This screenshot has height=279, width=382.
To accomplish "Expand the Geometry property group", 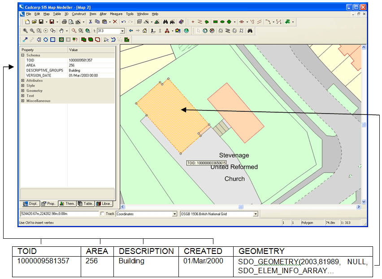I will tap(22, 91).
